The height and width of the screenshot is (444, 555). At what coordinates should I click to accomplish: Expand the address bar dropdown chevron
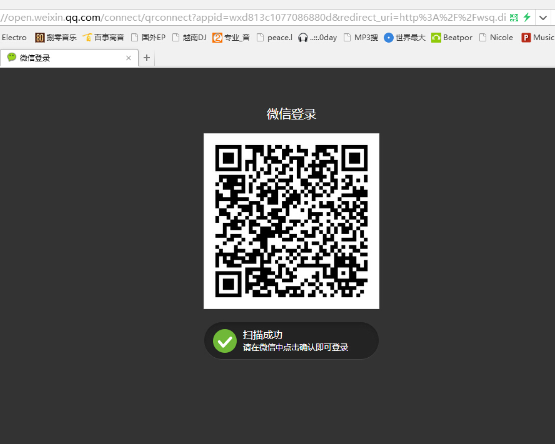coord(543,17)
